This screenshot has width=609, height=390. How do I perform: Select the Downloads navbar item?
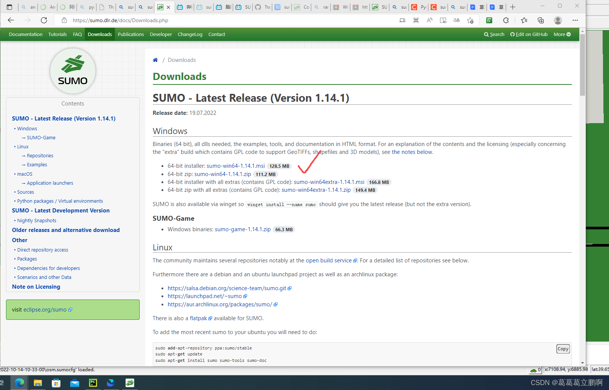(x=100, y=34)
